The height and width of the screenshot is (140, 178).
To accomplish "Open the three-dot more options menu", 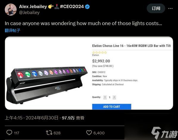I will pyautogui.click(x=170, y=8).
